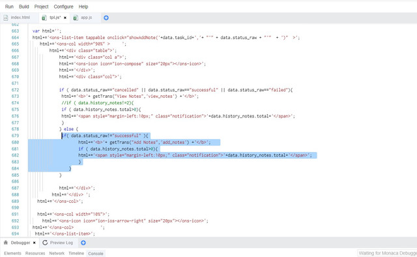Click the "Add Notes" getTrans line
The image size is (417, 257).
(x=144, y=142)
